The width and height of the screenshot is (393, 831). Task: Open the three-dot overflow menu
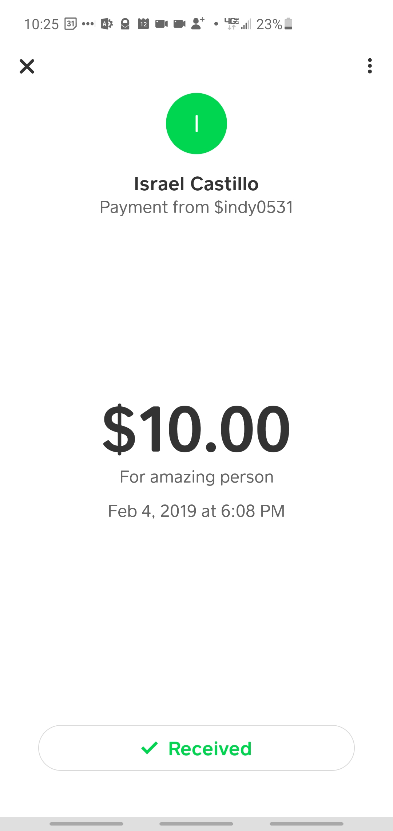pyautogui.click(x=370, y=66)
